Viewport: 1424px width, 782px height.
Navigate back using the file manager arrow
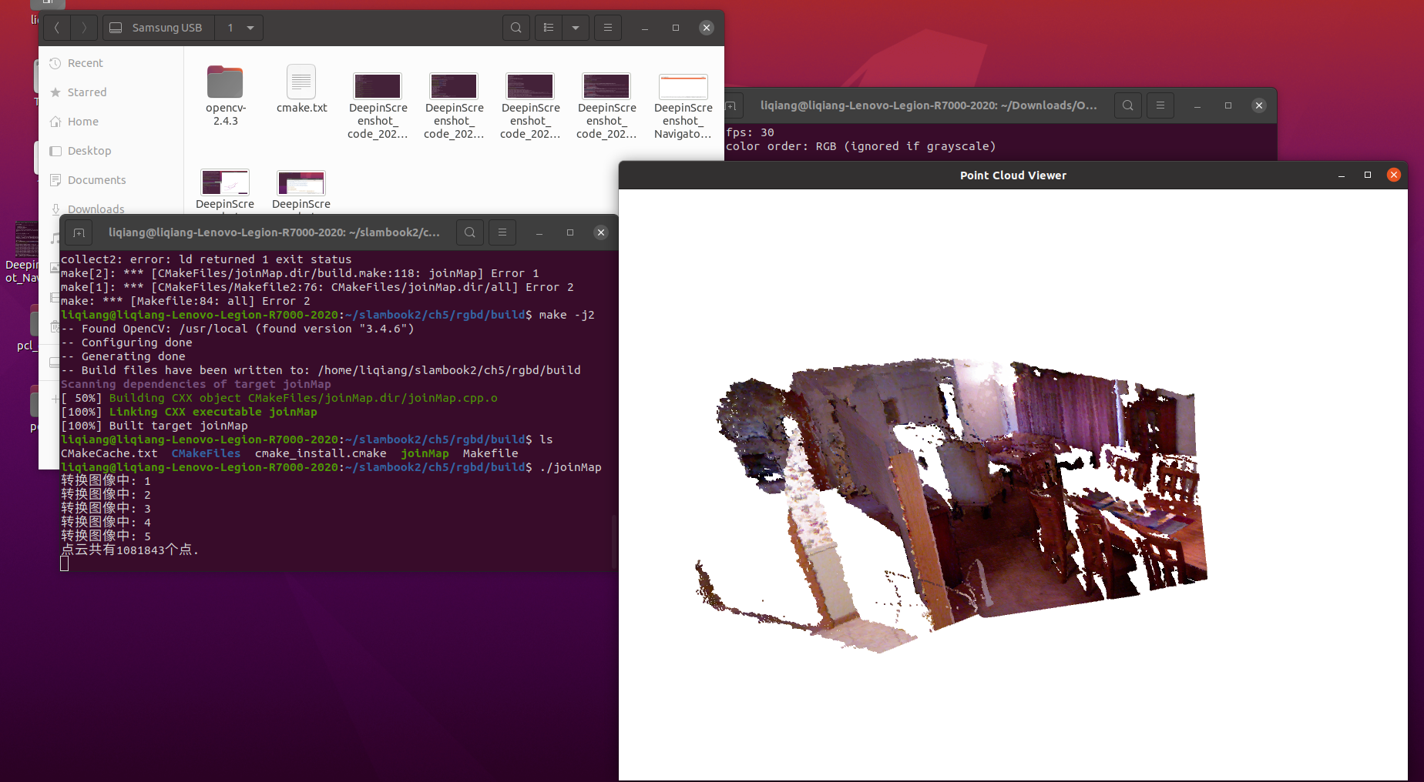pos(57,27)
